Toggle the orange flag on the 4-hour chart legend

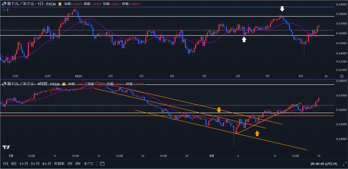(64, 84)
